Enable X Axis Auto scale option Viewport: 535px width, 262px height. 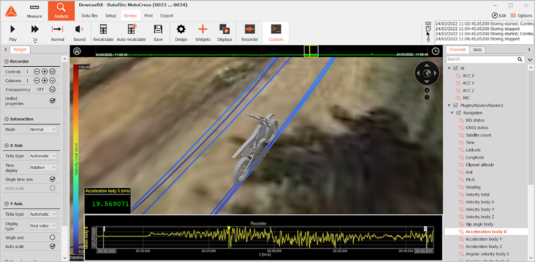pyautogui.click(x=52, y=188)
